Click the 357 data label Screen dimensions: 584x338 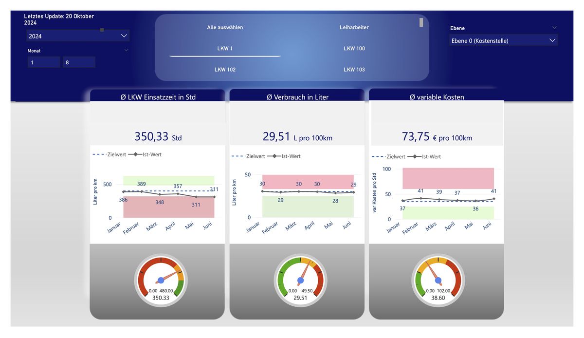coord(178,187)
